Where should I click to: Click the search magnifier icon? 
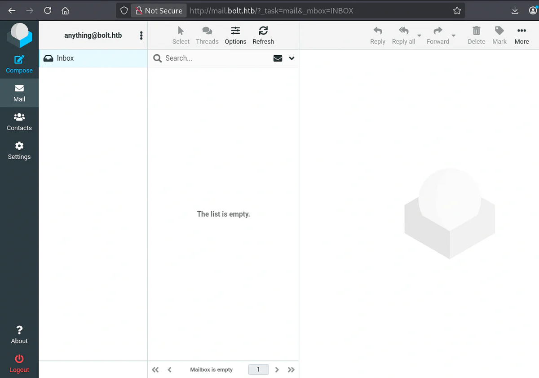(x=158, y=58)
